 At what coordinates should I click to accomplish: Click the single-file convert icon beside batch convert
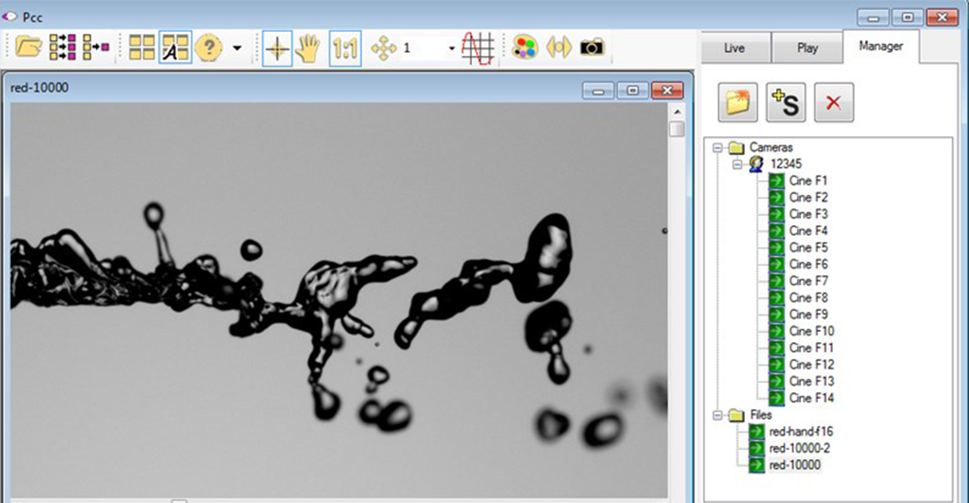coord(96,47)
